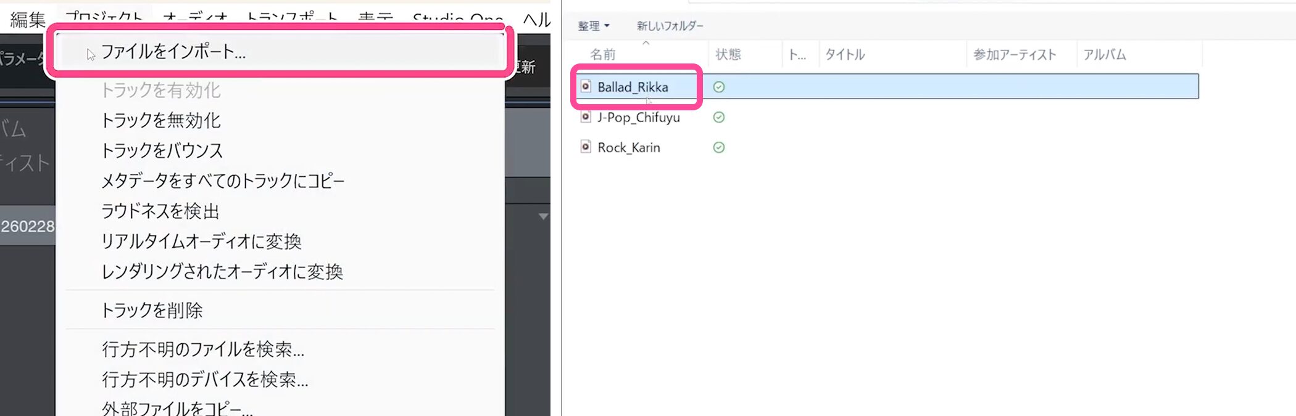
Task: Click the タイトル column header
Action: pos(845,55)
